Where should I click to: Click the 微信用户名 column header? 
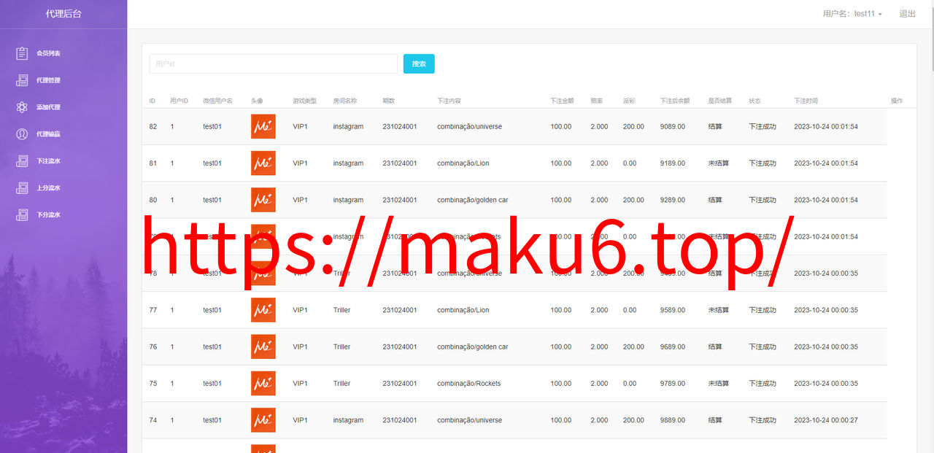[217, 101]
